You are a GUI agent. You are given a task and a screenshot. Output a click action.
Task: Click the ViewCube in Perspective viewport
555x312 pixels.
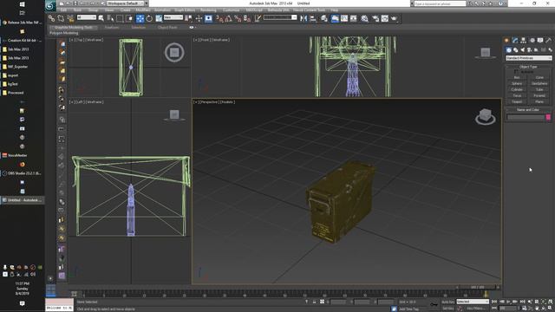486,116
